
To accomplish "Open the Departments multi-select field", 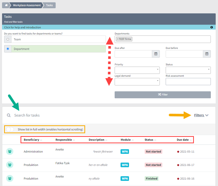I will [163, 39].
